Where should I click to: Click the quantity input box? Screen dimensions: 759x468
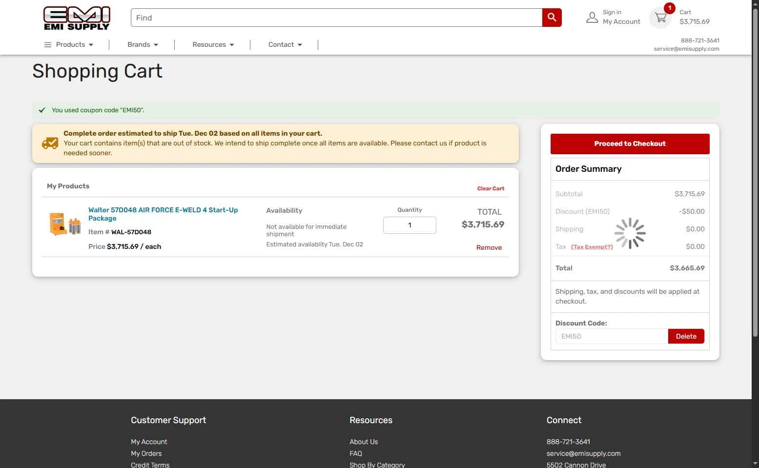410,225
